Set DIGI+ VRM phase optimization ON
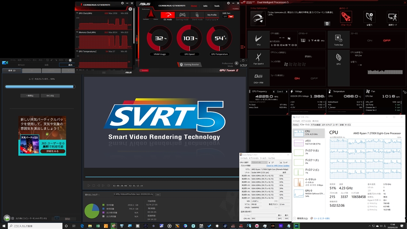This screenshot has width=407, height=229. (x=297, y=78)
